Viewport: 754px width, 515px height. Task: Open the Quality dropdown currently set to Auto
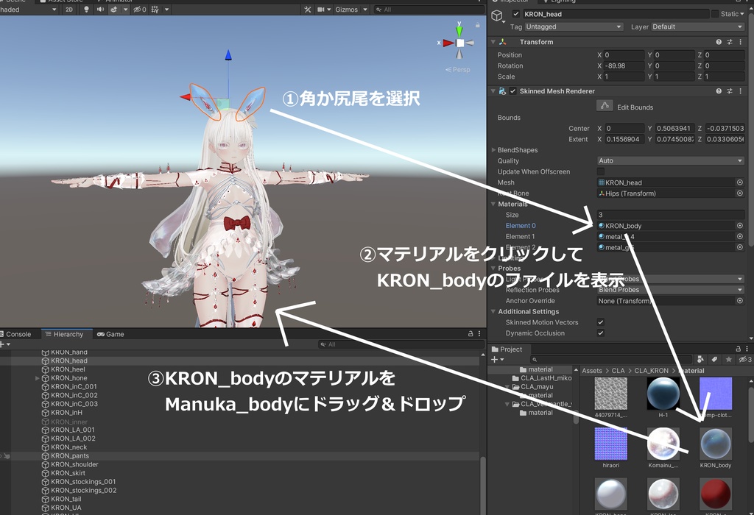[670, 160]
